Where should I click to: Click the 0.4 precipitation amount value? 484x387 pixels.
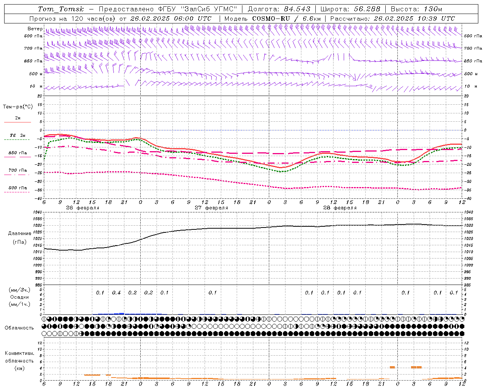pos(116,293)
